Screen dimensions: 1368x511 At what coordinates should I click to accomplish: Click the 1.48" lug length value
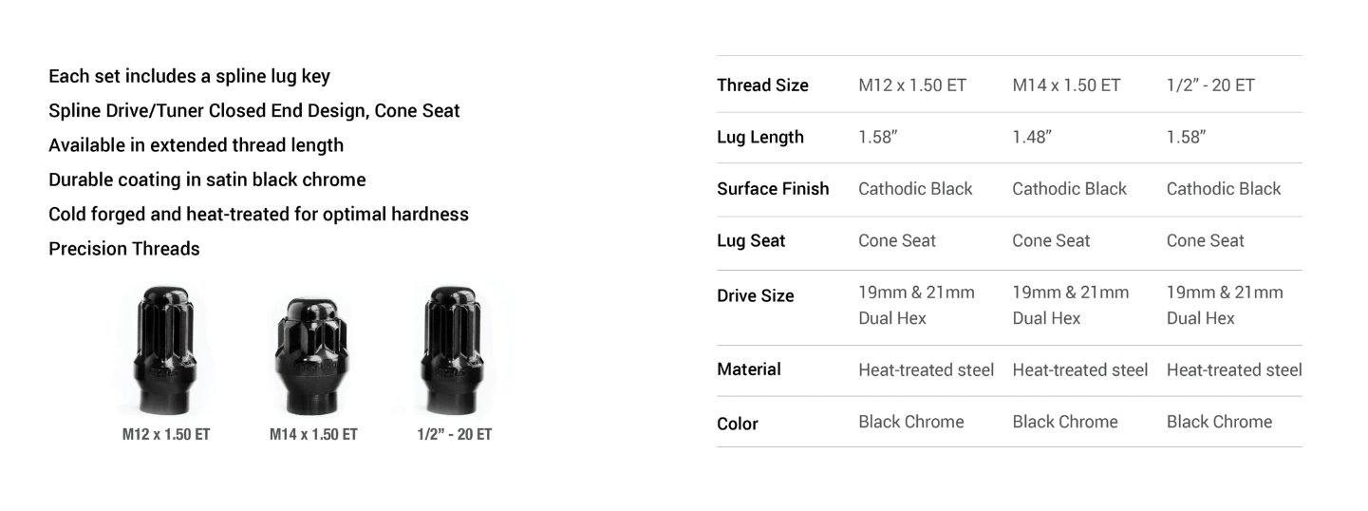1032,137
